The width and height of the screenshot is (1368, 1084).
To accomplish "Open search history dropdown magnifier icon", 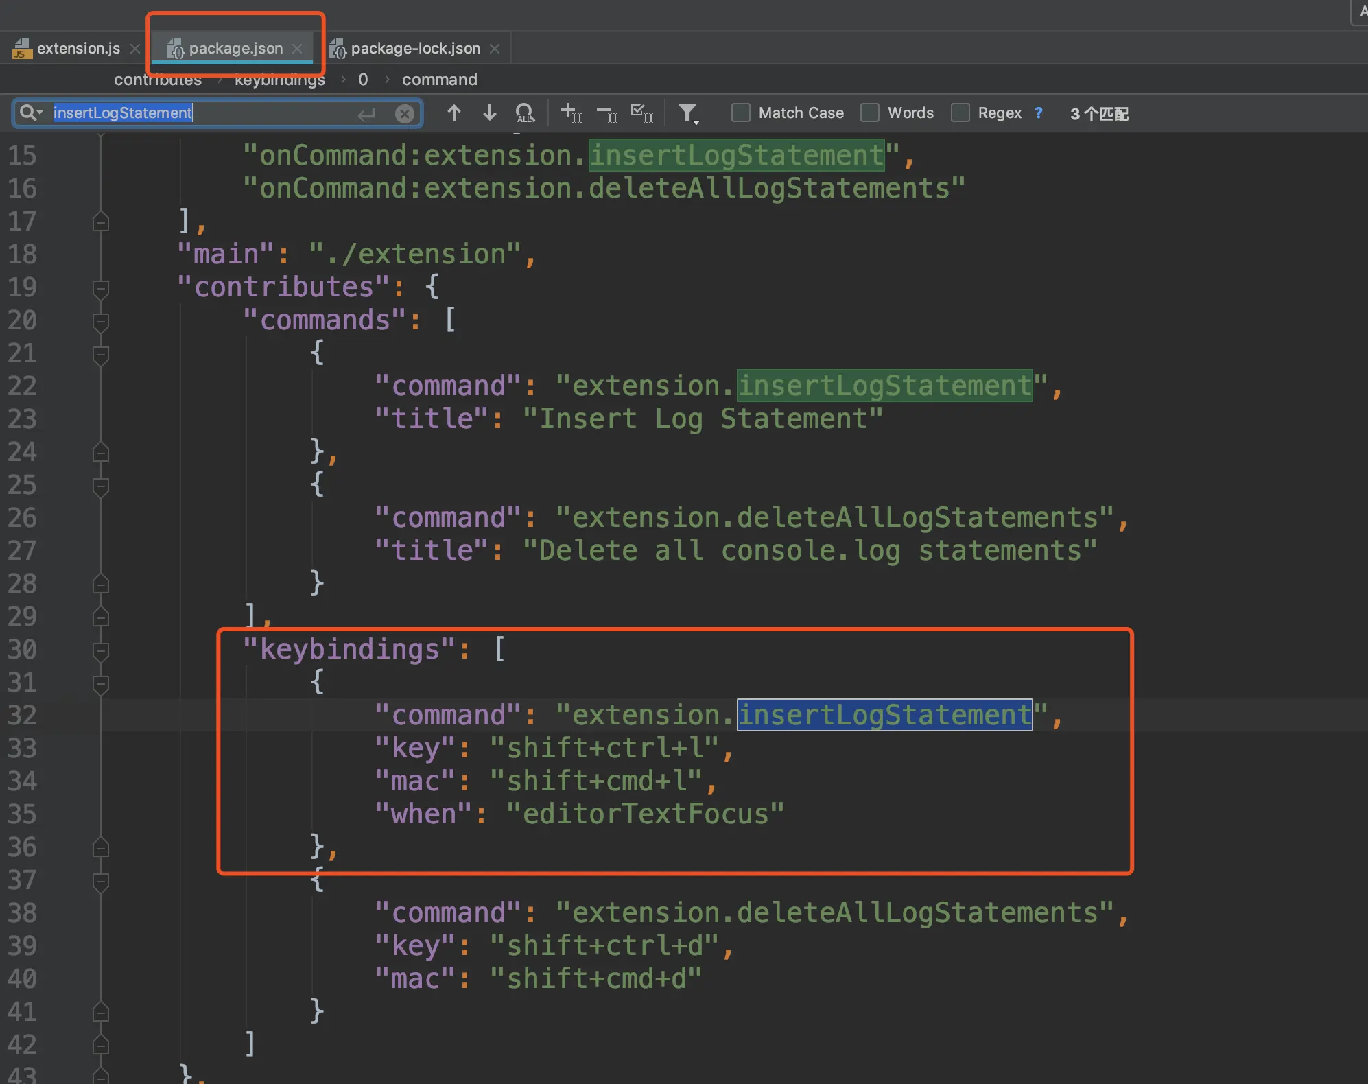I will [31, 113].
